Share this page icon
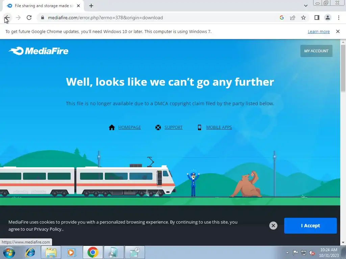The width and height of the screenshot is (346, 259). 293,18
